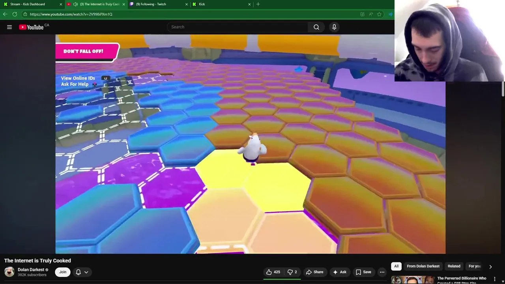Go back in the browser
This screenshot has height=284, width=505.
(5, 14)
